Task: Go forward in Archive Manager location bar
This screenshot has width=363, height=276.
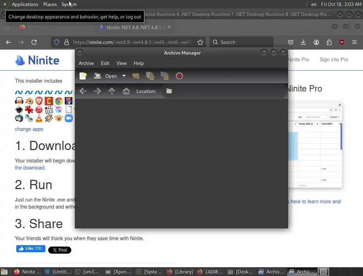Action: coord(97,91)
